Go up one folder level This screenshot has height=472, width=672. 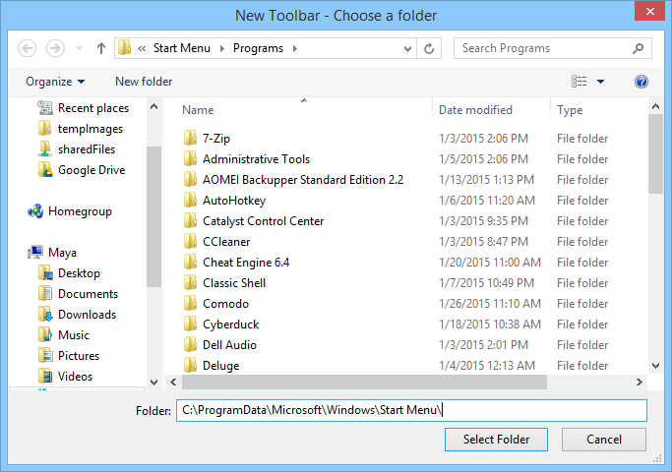pyautogui.click(x=101, y=48)
